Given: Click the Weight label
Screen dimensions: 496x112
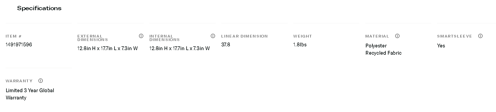Looking at the screenshot, I should [302, 36].
